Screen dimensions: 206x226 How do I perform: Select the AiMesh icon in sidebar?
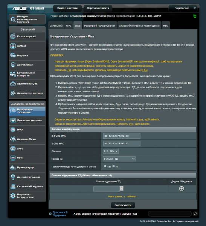pyautogui.click(x=13, y=46)
